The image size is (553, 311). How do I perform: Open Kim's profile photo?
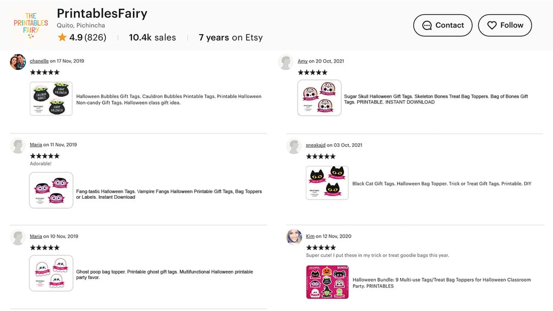coord(294,237)
